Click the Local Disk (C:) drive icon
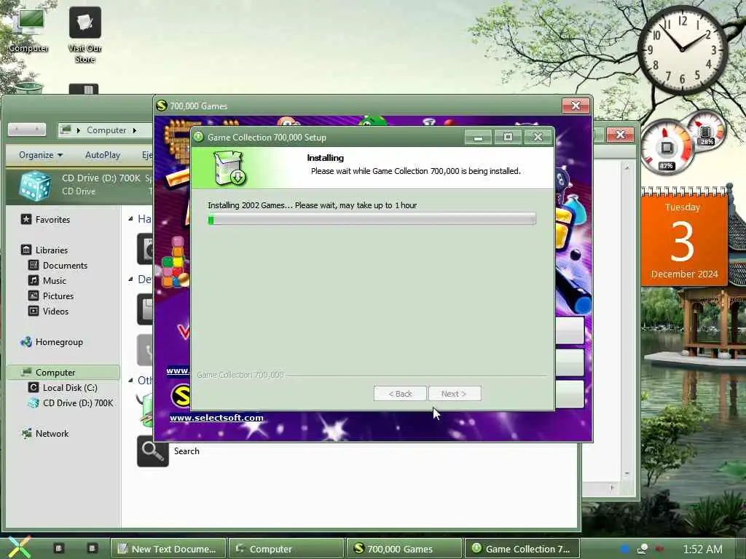 pos(34,387)
